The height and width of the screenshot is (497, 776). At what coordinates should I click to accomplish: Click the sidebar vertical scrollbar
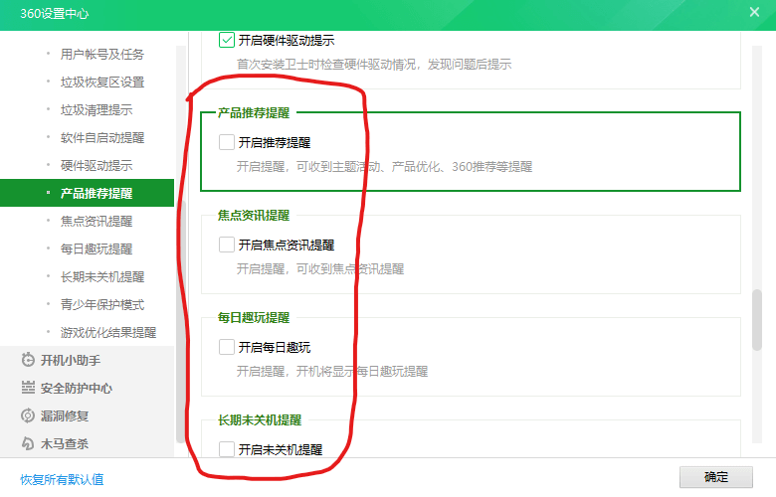coord(180,321)
